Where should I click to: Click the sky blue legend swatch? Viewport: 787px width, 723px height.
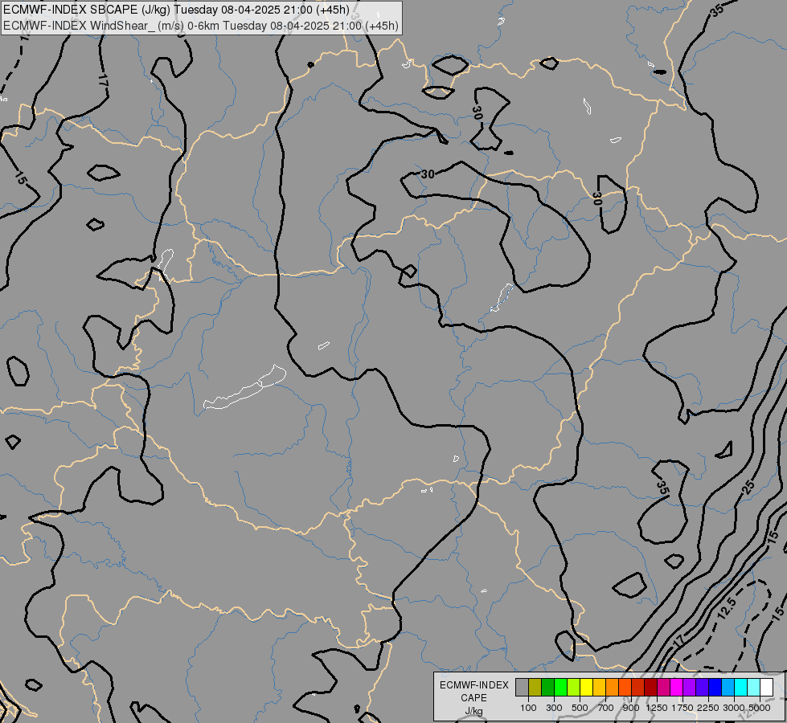(x=728, y=687)
